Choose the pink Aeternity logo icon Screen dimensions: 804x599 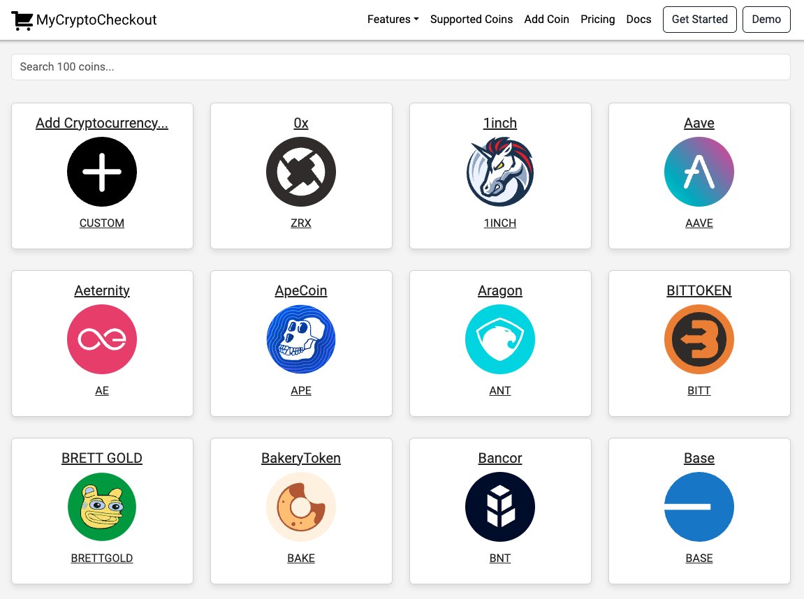(102, 339)
